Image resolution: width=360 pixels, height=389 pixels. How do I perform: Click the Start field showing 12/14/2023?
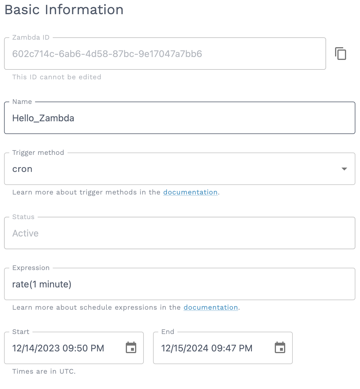tap(58, 348)
